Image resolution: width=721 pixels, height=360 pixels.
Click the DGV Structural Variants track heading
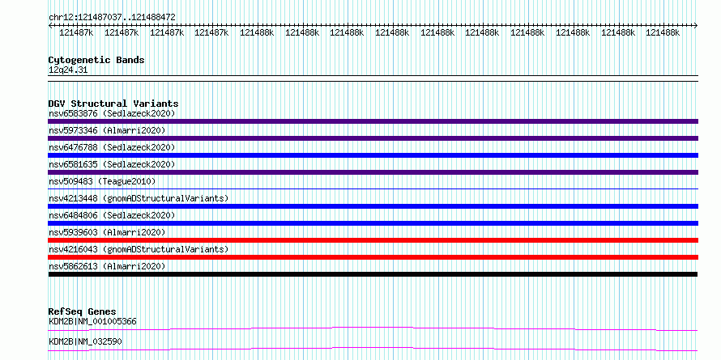coord(113,104)
